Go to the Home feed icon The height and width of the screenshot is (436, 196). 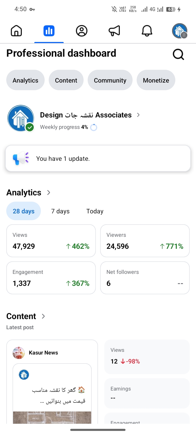pyautogui.click(x=16, y=31)
